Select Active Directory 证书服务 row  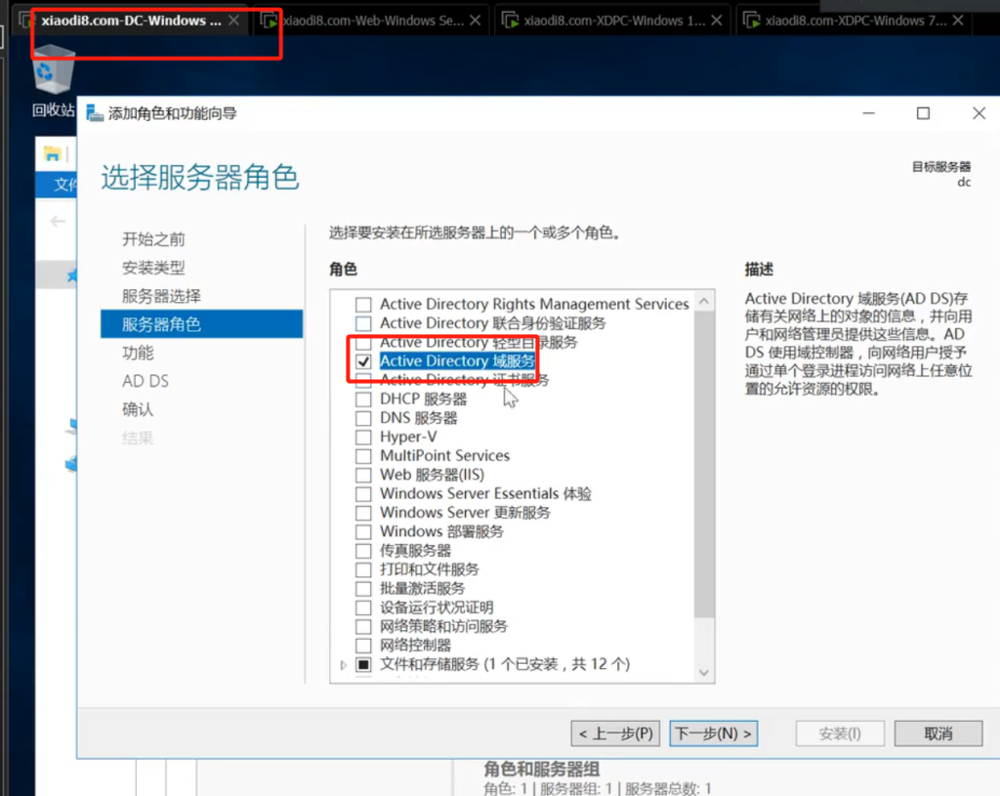[464, 380]
